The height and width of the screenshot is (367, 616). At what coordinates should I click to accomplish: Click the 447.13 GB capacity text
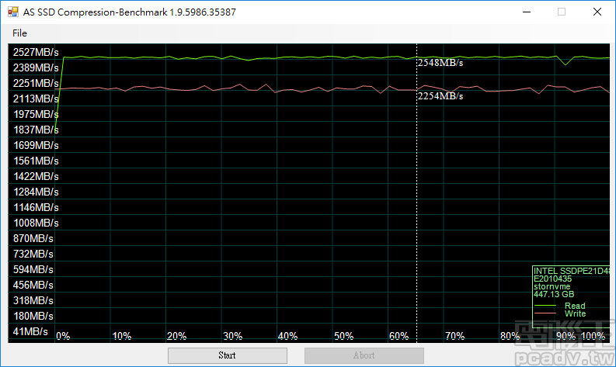(554, 294)
